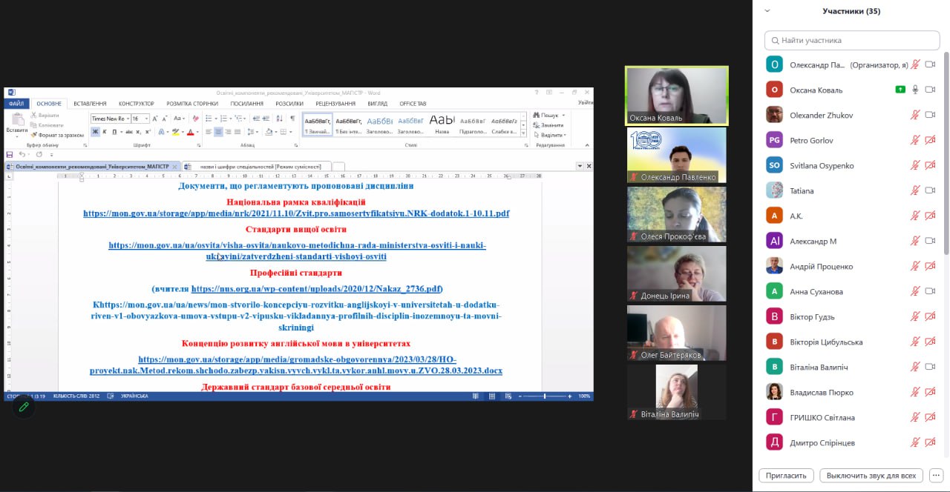Click the Вставити paste icon in the ribbon
The height and width of the screenshot is (492, 950).
[16, 123]
